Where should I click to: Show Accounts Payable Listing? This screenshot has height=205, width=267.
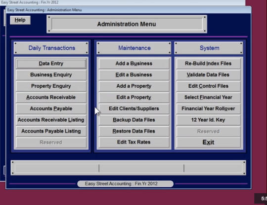pos(51,131)
